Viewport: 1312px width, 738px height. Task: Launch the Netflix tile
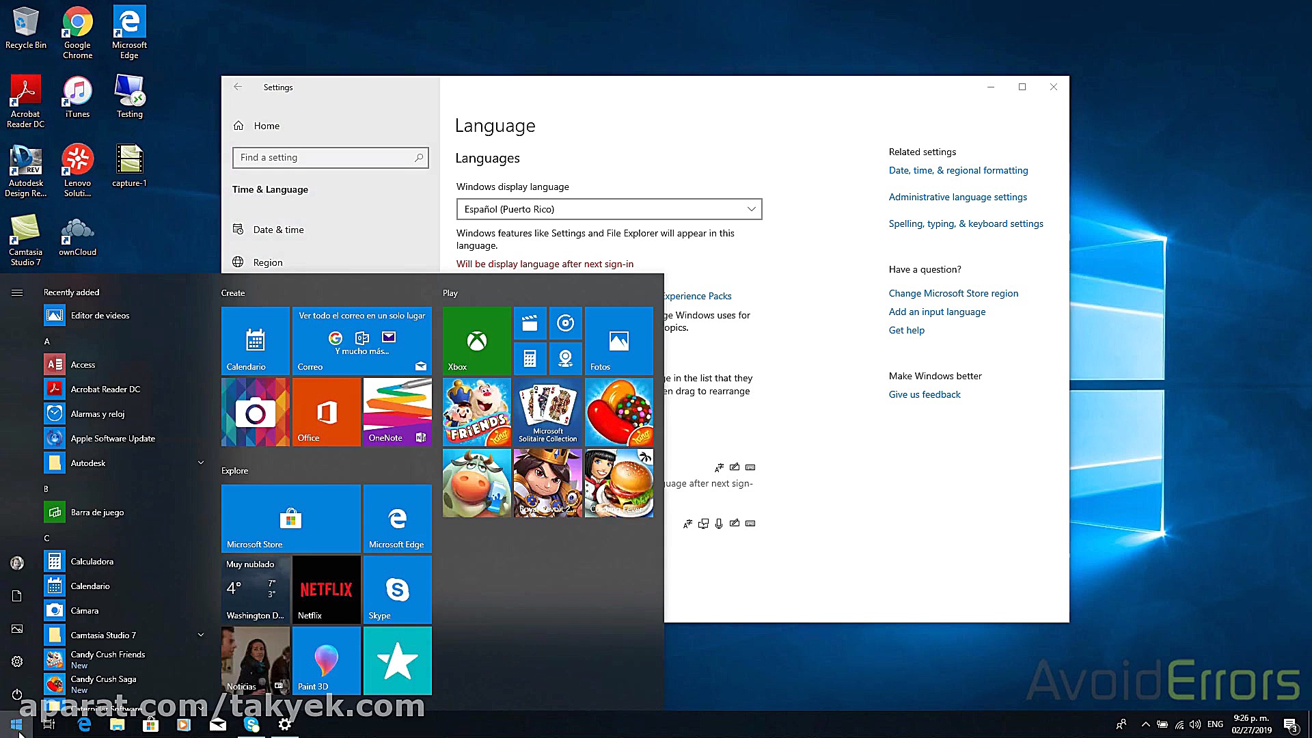(x=326, y=589)
